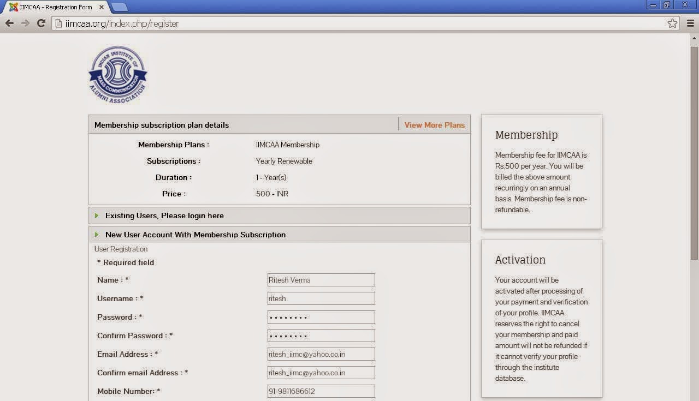The height and width of the screenshot is (401, 699).
Task: Focus the Confirm Password field
Action: coord(321,336)
